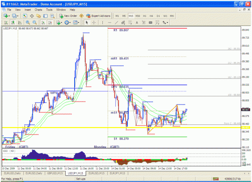Switch timeframe to M1

pos(117,16)
